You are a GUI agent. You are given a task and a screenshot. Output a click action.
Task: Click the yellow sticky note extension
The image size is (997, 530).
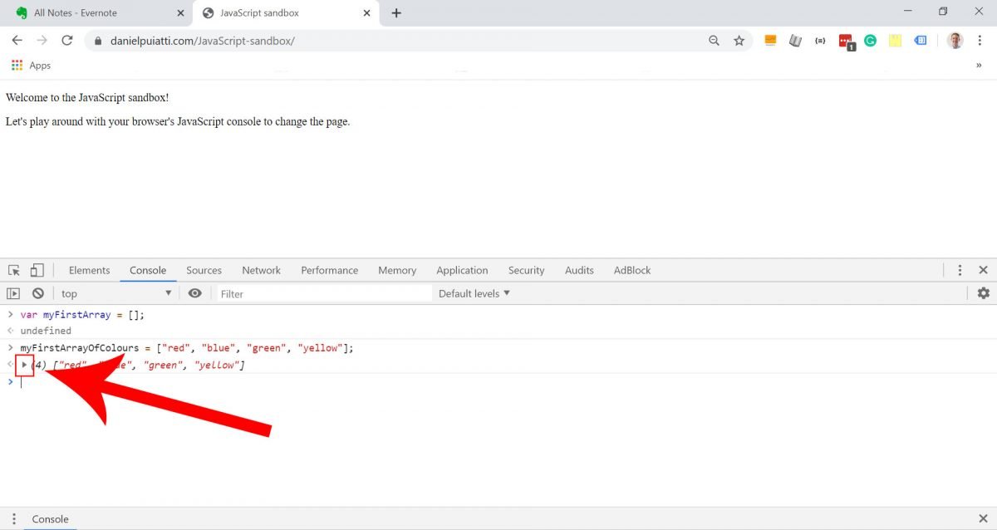pos(895,41)
